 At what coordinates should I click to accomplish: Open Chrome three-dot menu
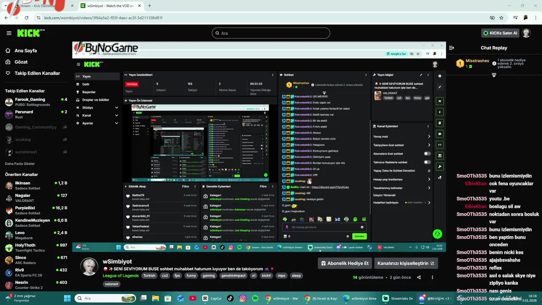click(536, 18)
